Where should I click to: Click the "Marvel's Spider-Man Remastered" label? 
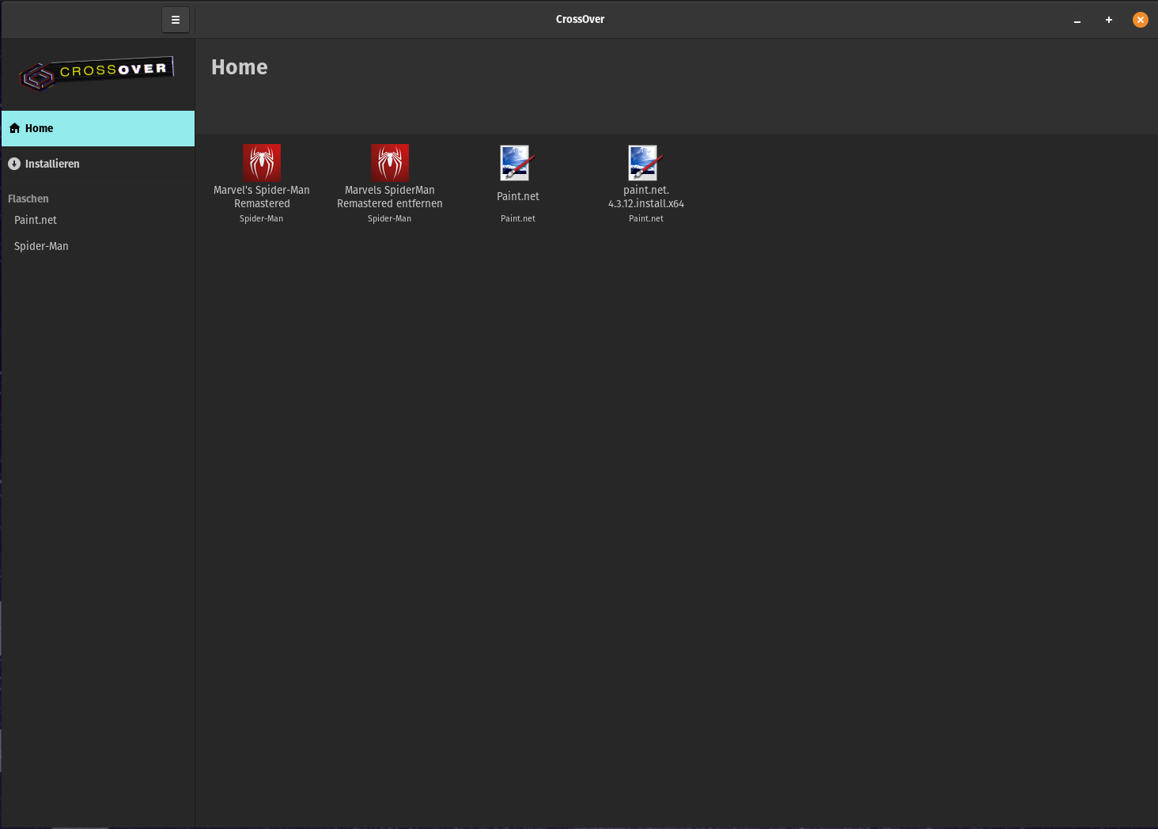262,197
